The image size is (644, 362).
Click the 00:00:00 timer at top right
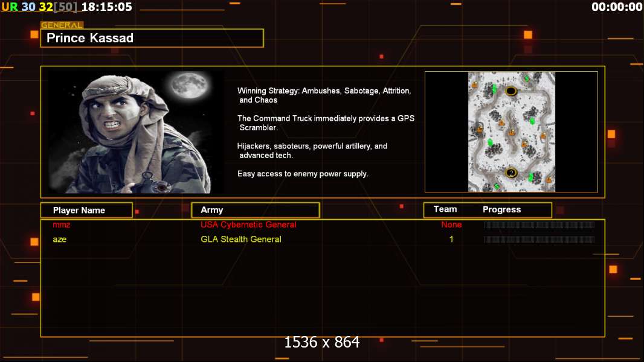[616, 7]
